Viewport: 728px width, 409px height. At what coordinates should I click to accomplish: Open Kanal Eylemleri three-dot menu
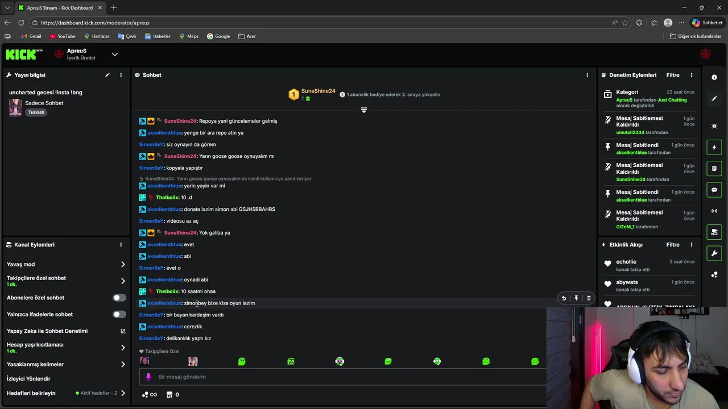[121, 245]
